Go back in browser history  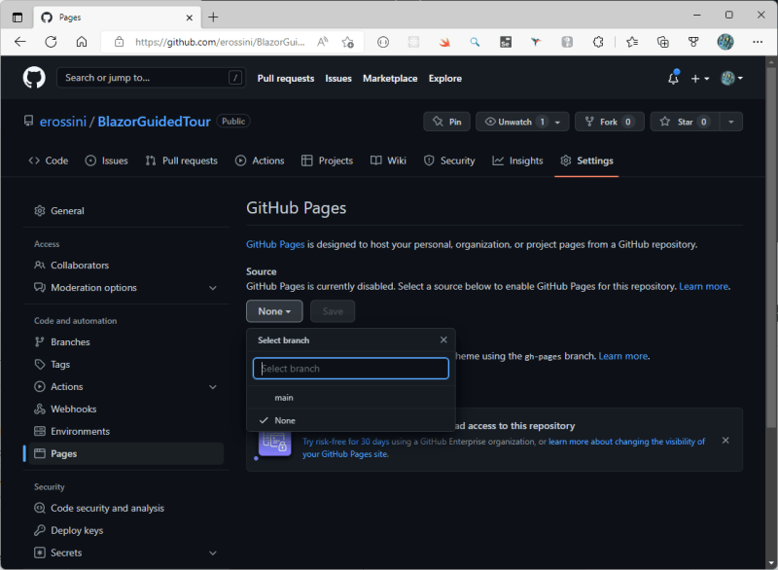click(x=19, y=42)
